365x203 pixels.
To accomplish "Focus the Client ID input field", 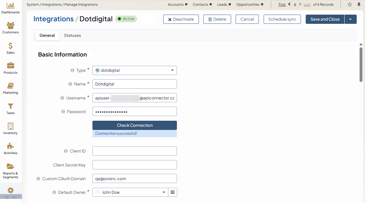I will [x=135, y=151].
